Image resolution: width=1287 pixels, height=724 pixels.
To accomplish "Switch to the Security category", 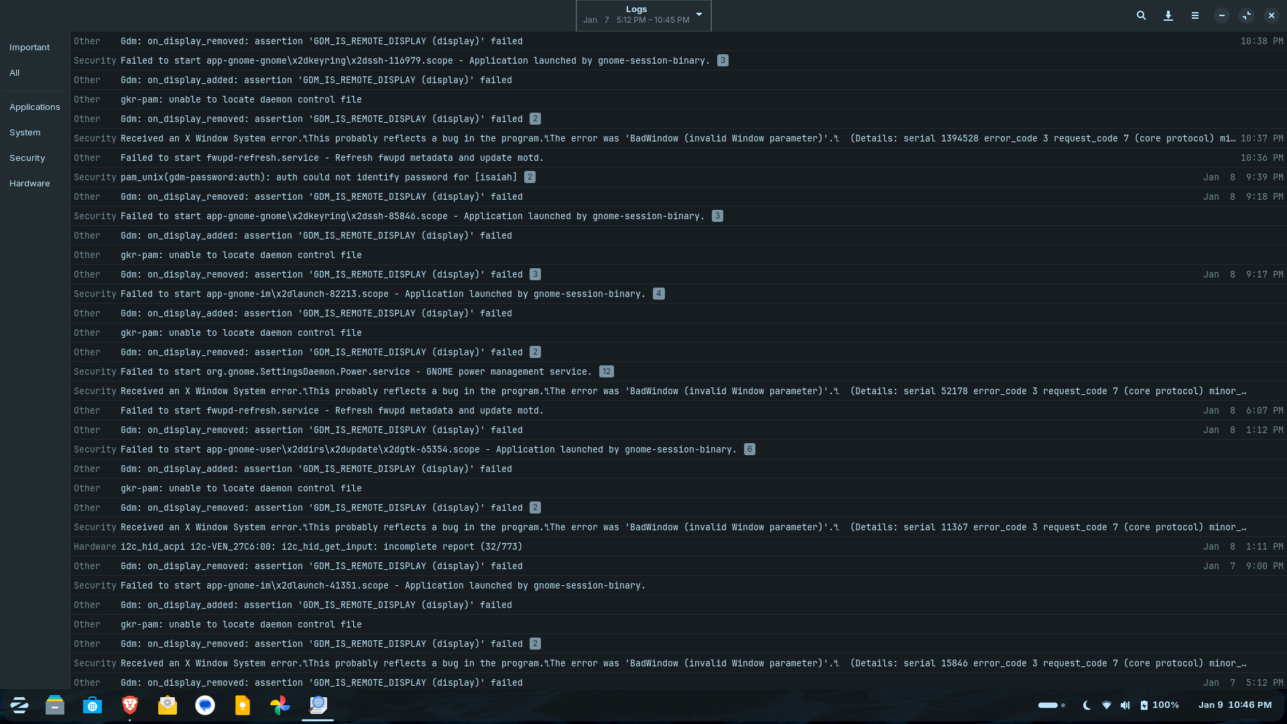I will (27, 158).
